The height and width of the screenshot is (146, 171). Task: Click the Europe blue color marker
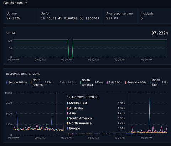pyautogui.click(x=7, y=82)
